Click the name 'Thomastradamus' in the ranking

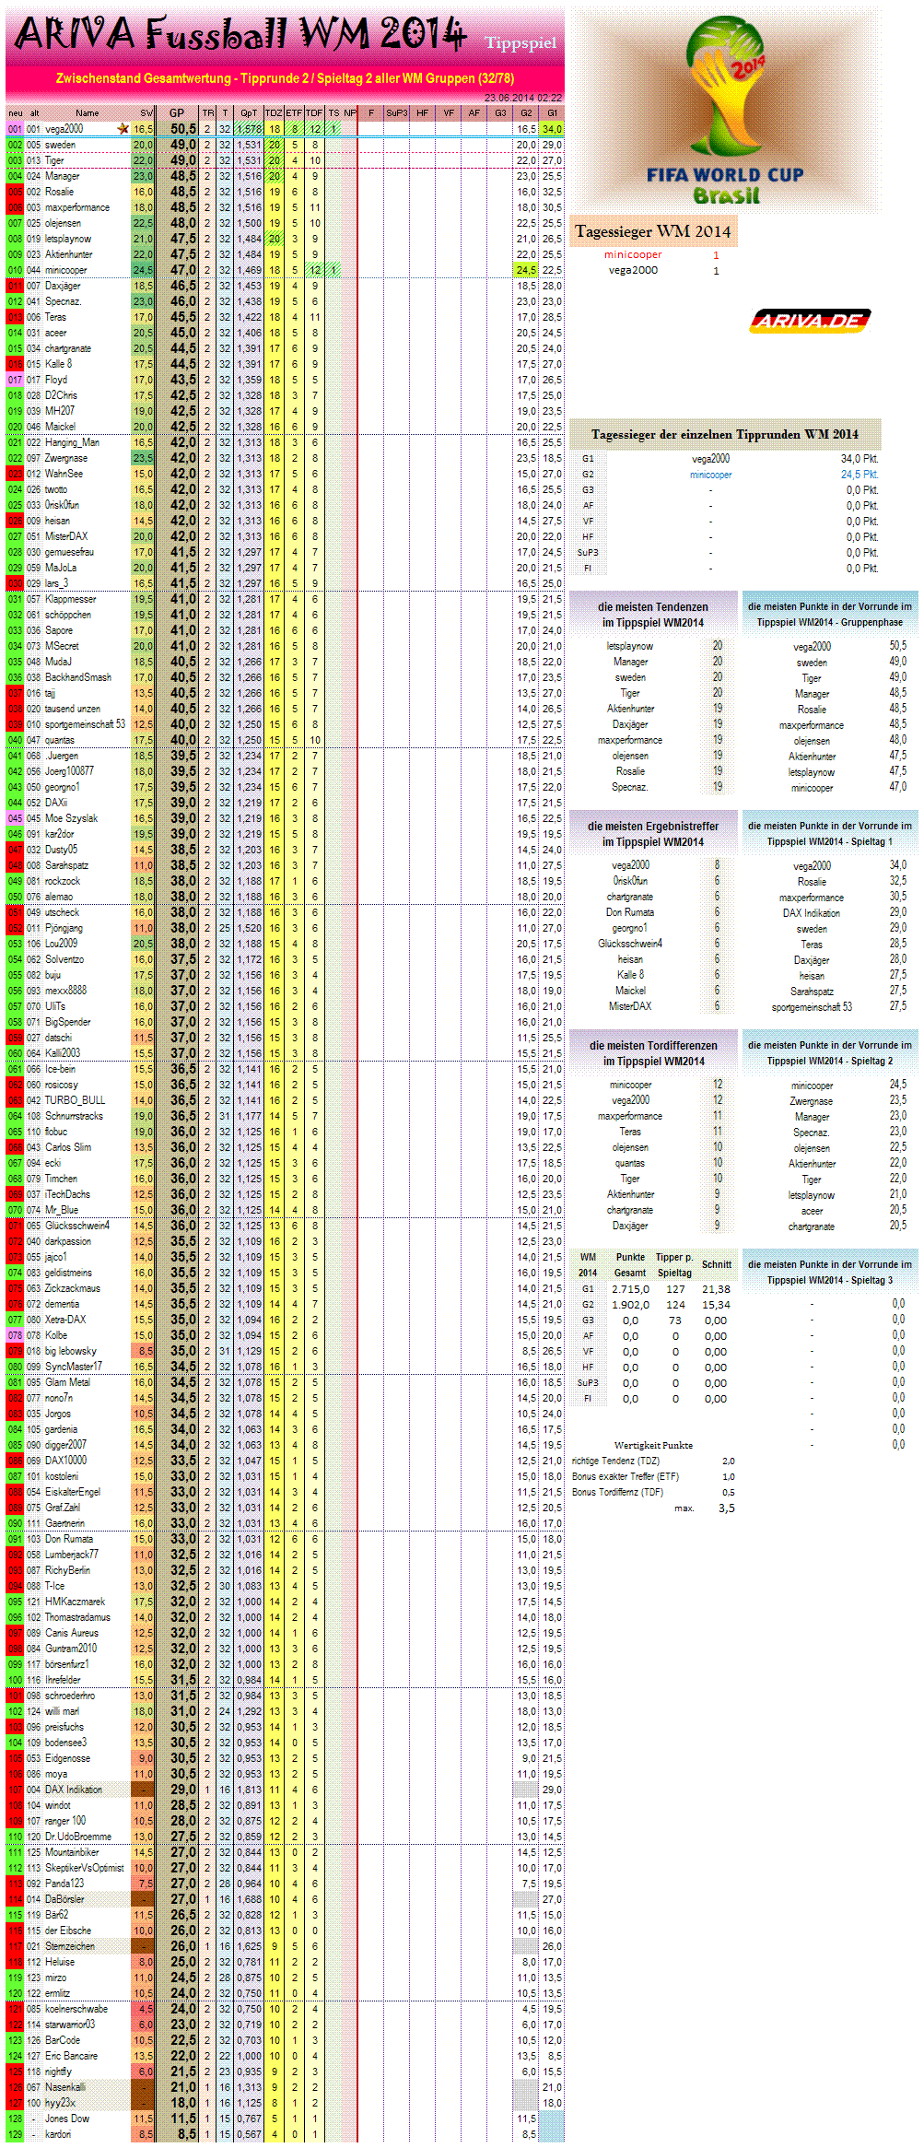pyautogui.click(x=77, y=1617)
